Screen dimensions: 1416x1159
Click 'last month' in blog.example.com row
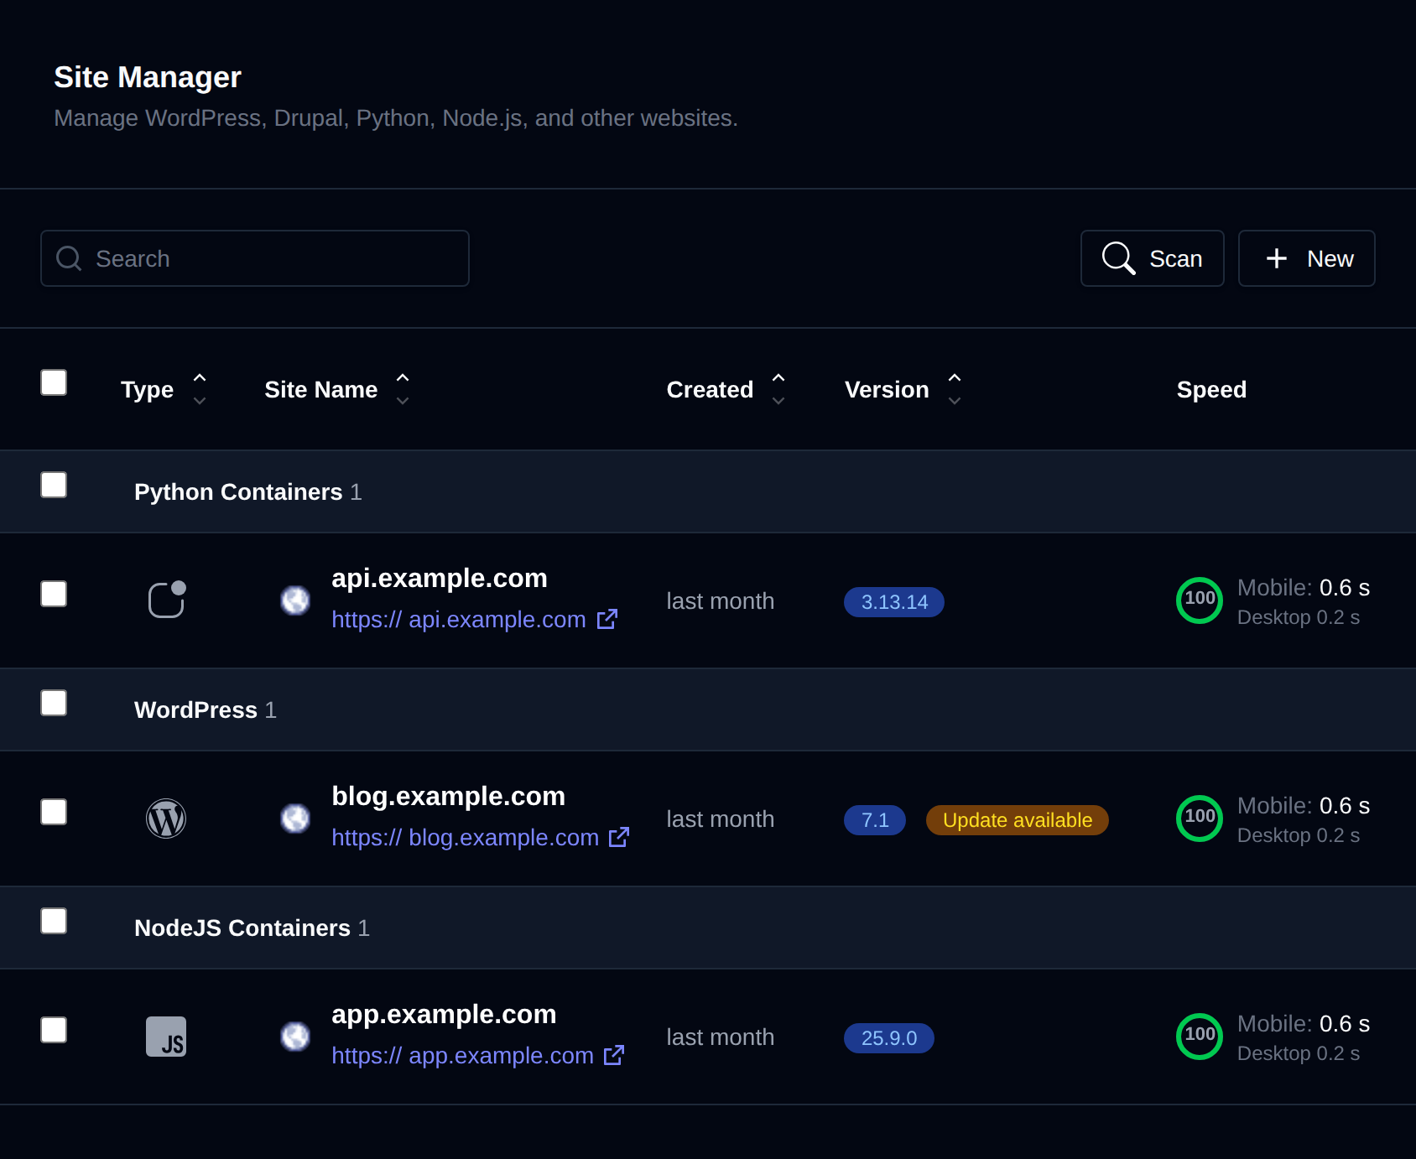(x=720, y=819)
